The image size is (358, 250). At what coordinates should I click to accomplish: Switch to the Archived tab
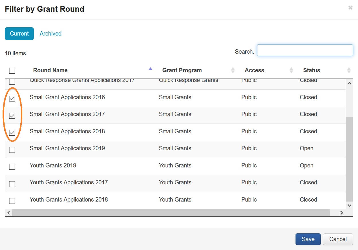tap(50, 34)
